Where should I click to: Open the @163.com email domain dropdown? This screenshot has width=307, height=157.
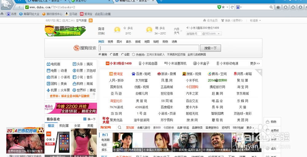point(212,33)
